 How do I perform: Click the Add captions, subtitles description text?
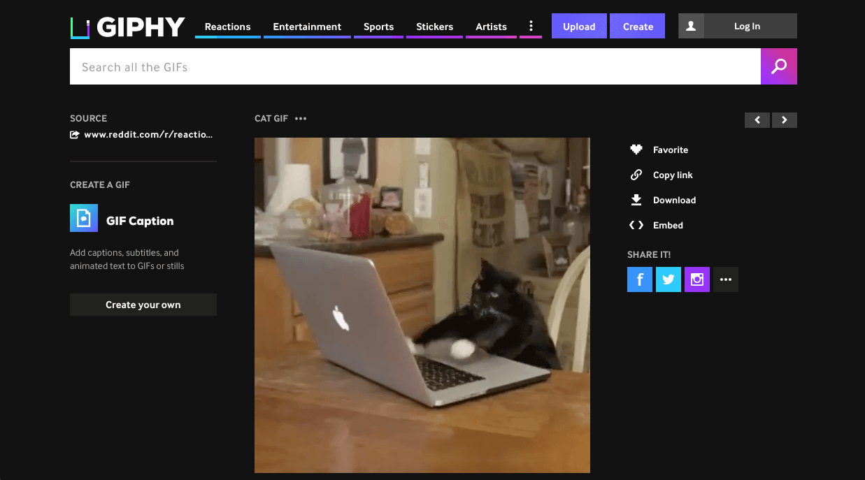[x=127, y=259]
